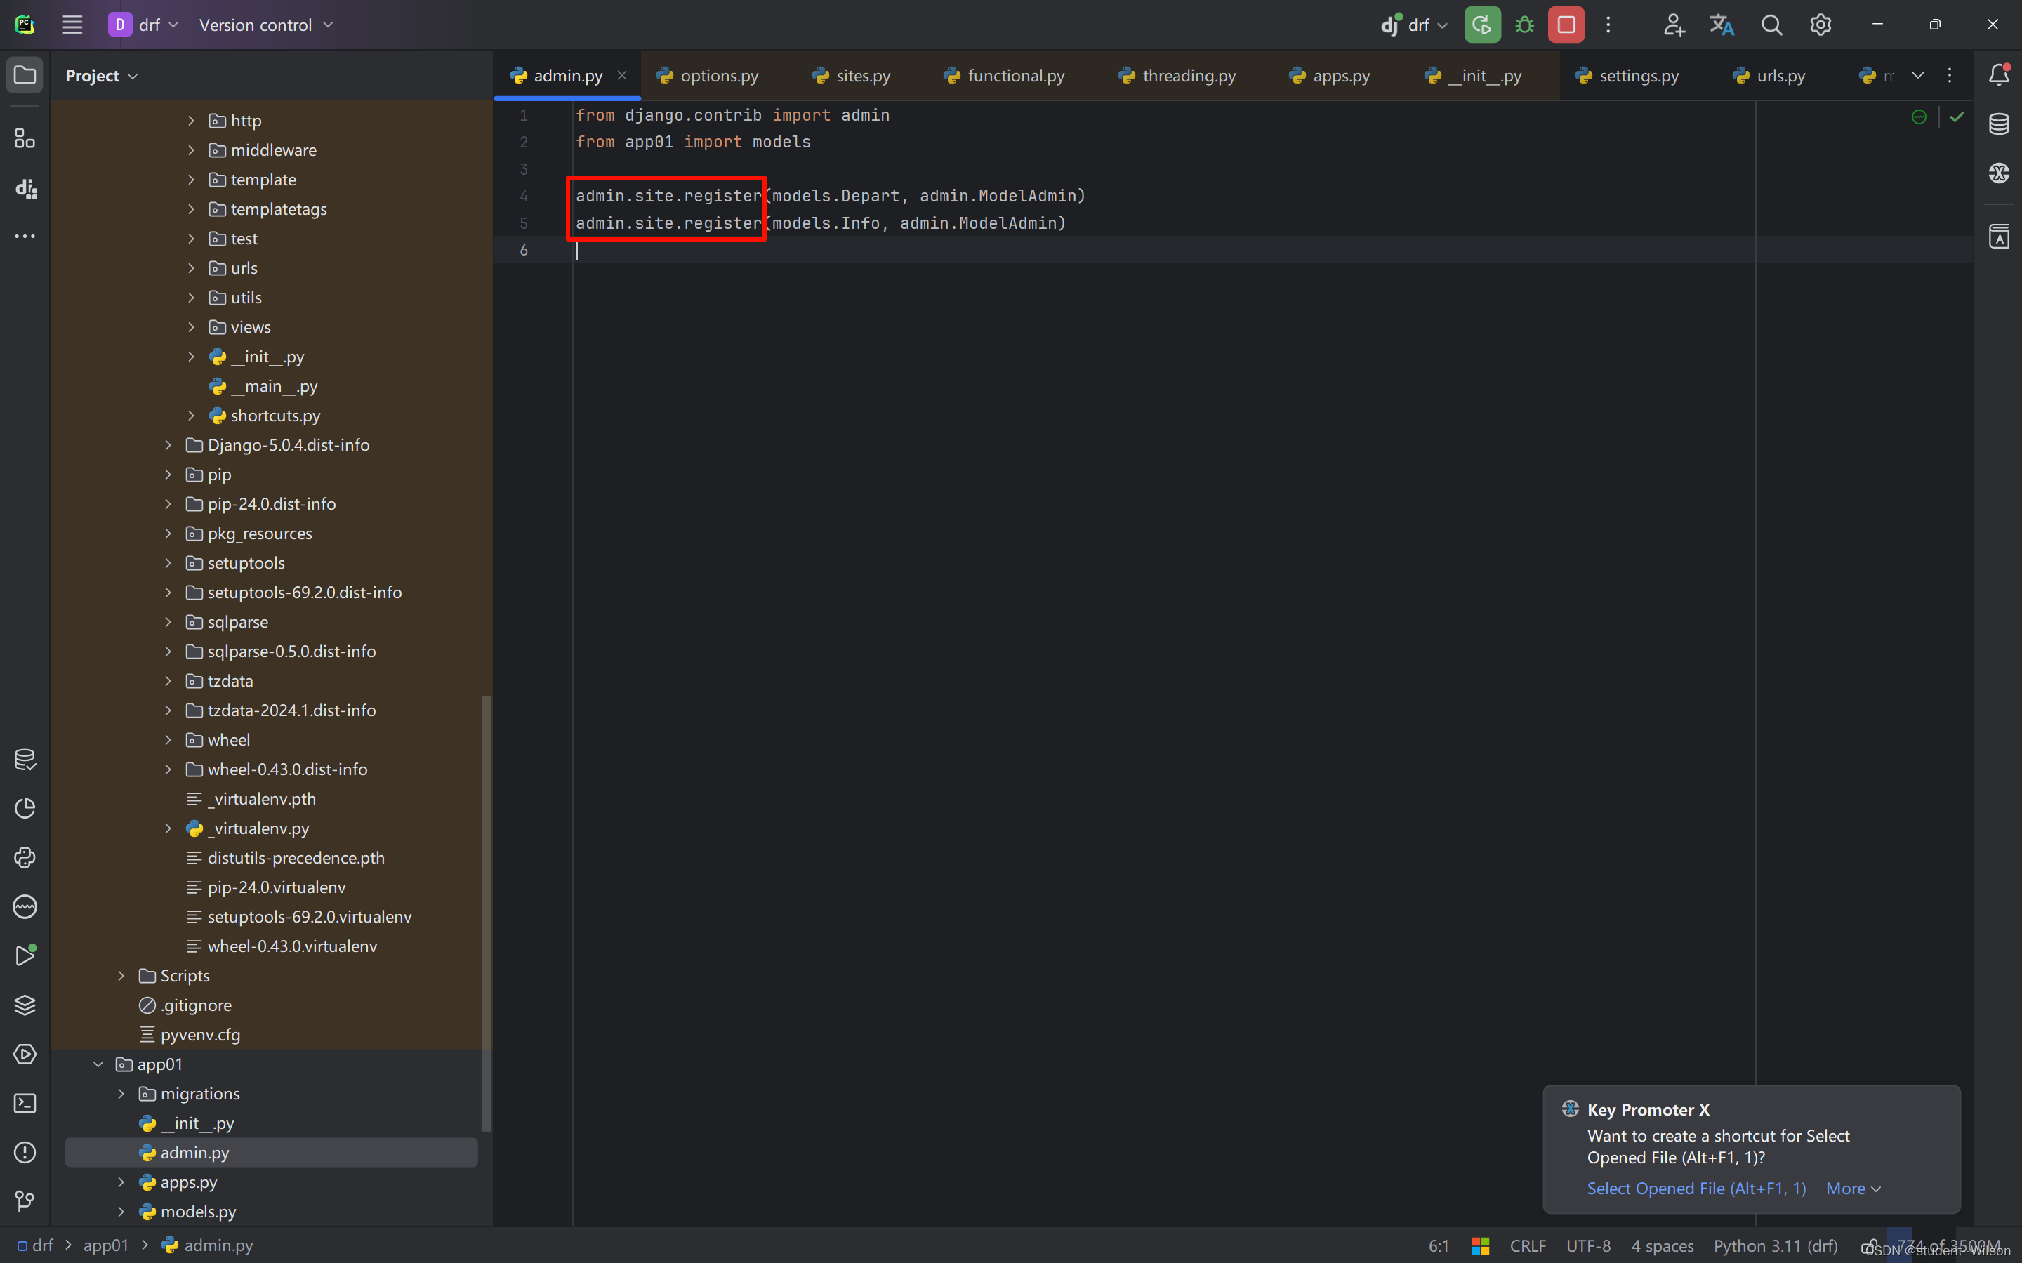Expand the More options in Key Promoter popup

(x=1853, y=1189)
